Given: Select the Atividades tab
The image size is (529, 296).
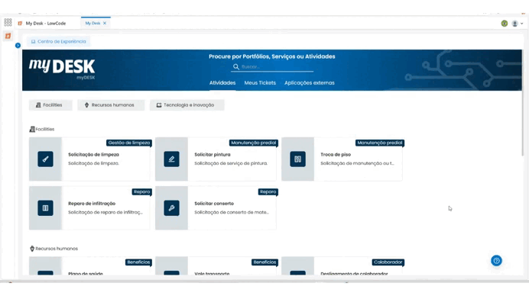Looking at the screenshot, I should [222, 83].
